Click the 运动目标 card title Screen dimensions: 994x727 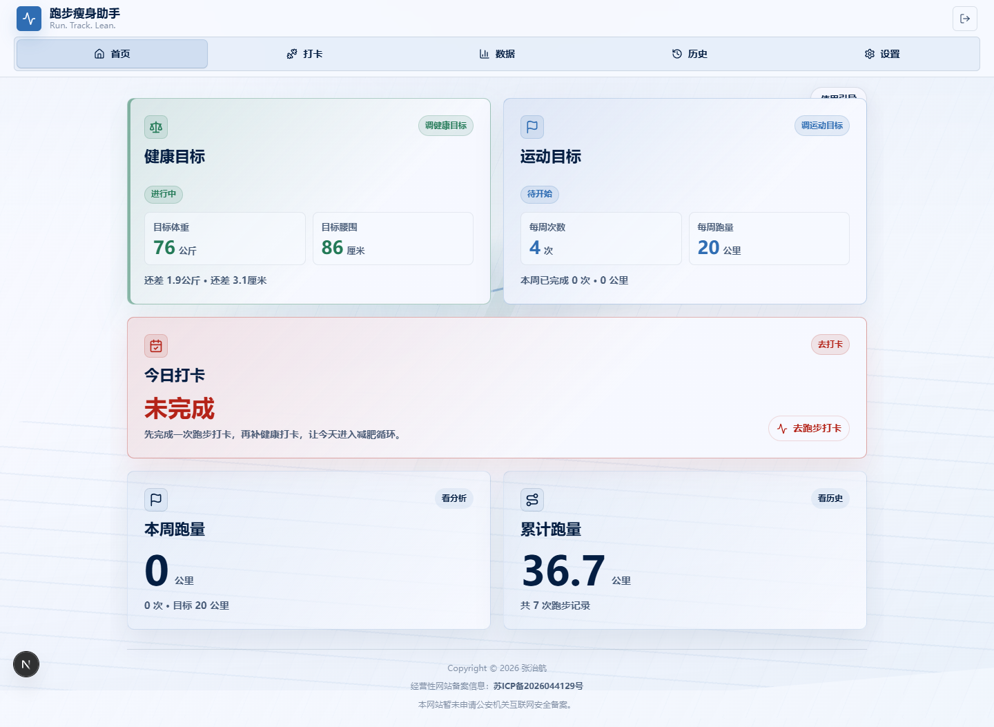click(551, 157)
